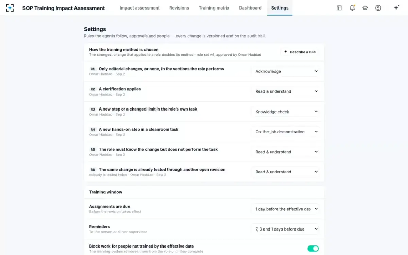Open notifications bell
The image size is (408, 255).
352,8
